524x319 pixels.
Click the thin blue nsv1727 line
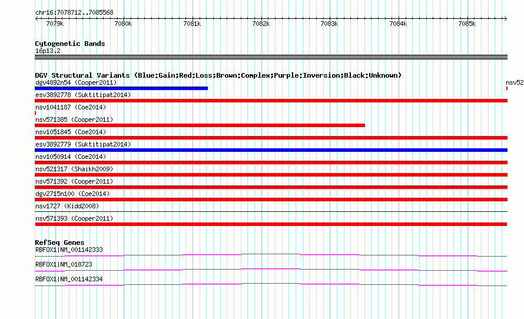tap(271, 211)
